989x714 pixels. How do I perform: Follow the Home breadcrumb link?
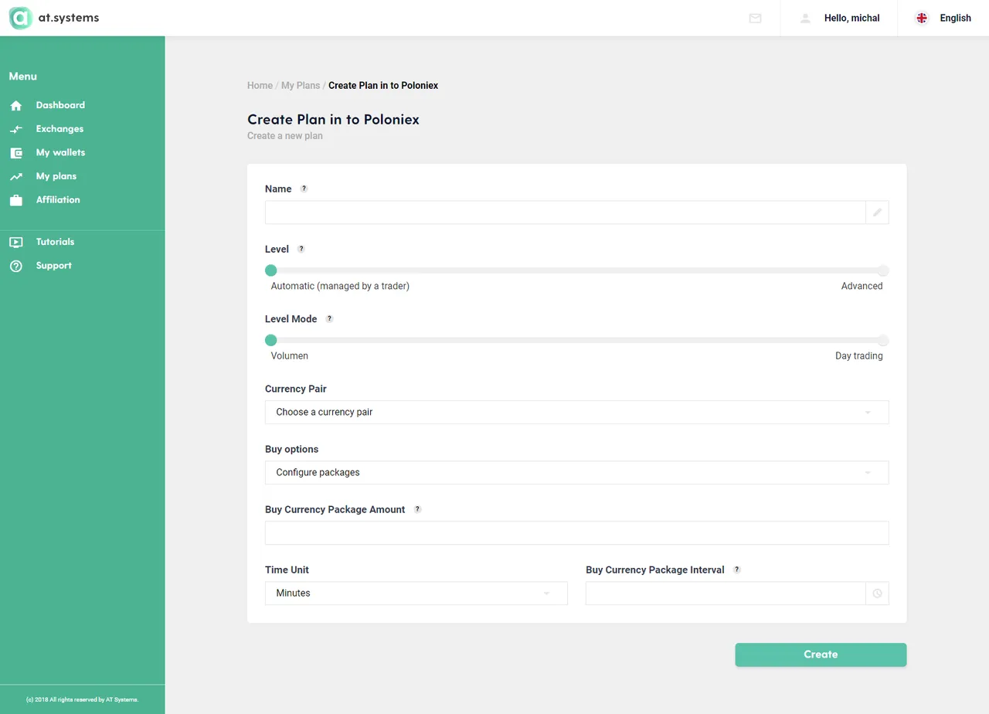click(260, 86)
